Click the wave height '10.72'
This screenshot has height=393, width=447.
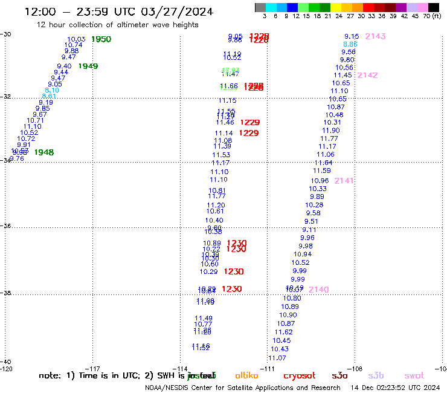(26, 138)
